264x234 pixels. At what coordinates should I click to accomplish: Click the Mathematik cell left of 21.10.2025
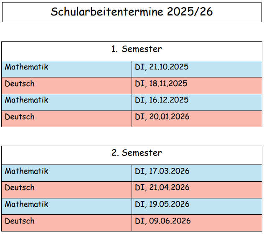coord(27,67)
